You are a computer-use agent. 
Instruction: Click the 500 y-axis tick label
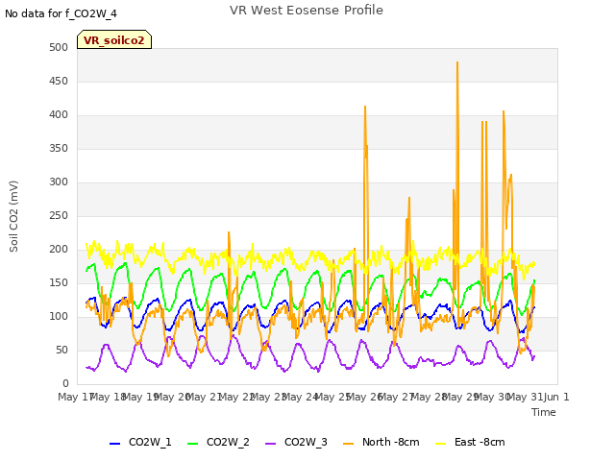tap(59, 47)
